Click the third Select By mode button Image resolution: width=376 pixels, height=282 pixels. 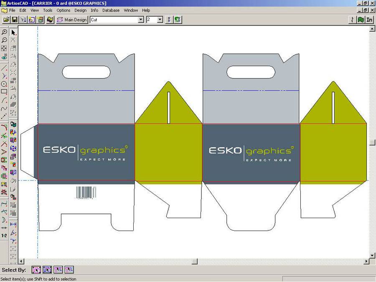58,270
